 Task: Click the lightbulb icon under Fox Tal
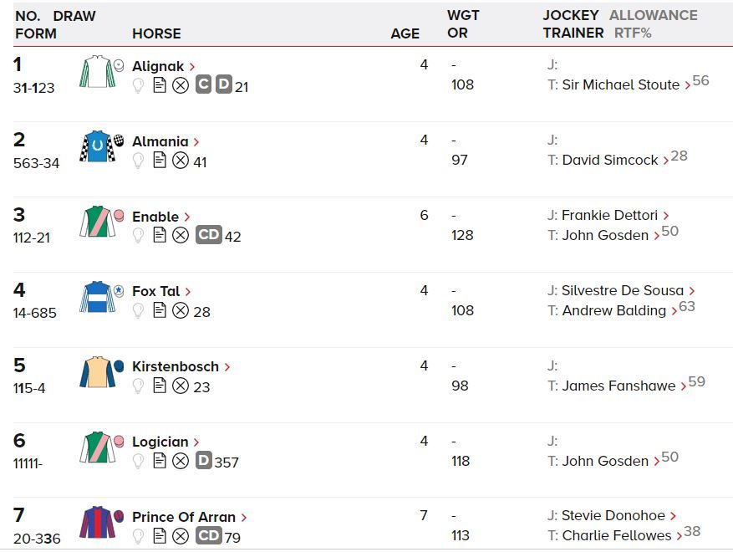pyautogui.click(x=139, y=311)
